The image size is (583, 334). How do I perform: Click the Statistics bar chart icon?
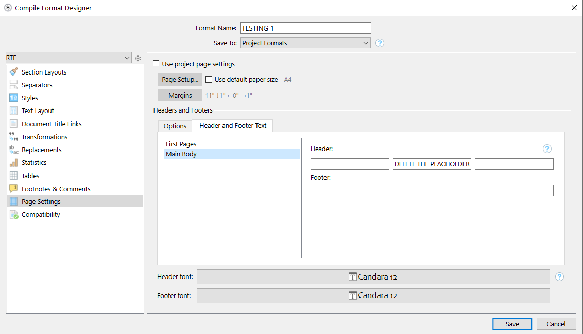13,162
